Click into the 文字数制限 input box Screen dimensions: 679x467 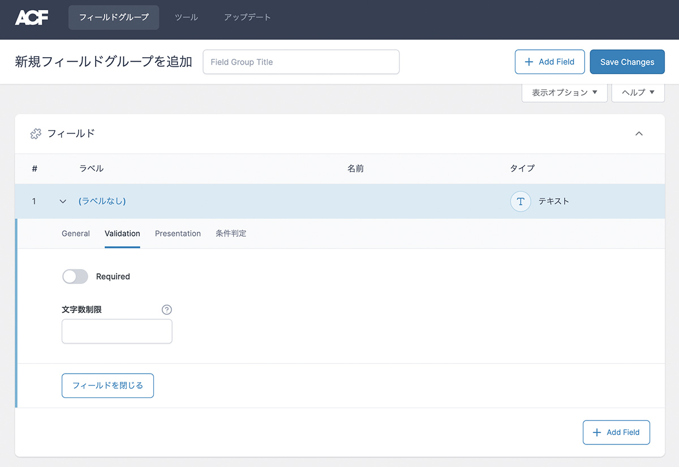click(x=117, y=332)
